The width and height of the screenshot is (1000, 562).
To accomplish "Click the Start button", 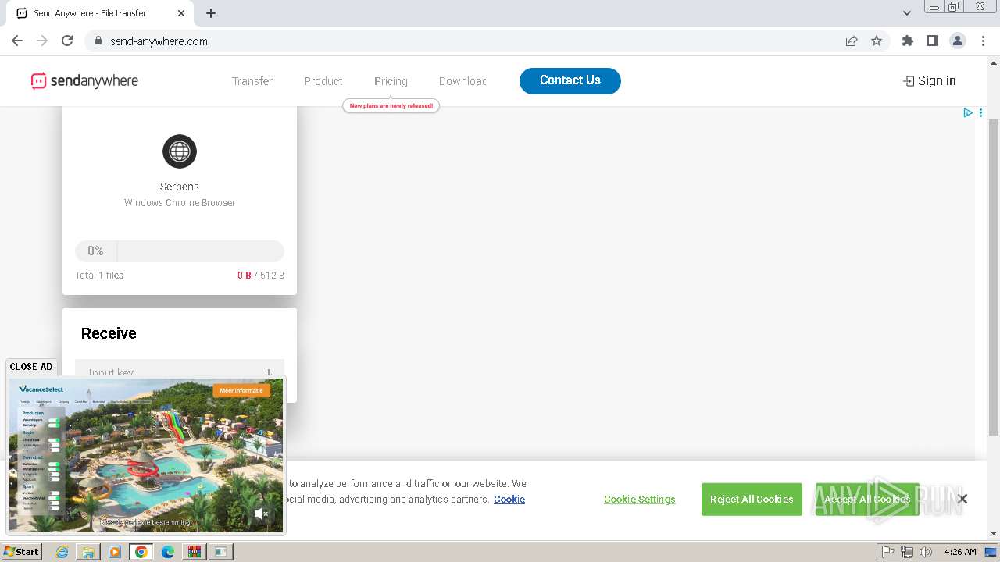I will pos(21,552).
